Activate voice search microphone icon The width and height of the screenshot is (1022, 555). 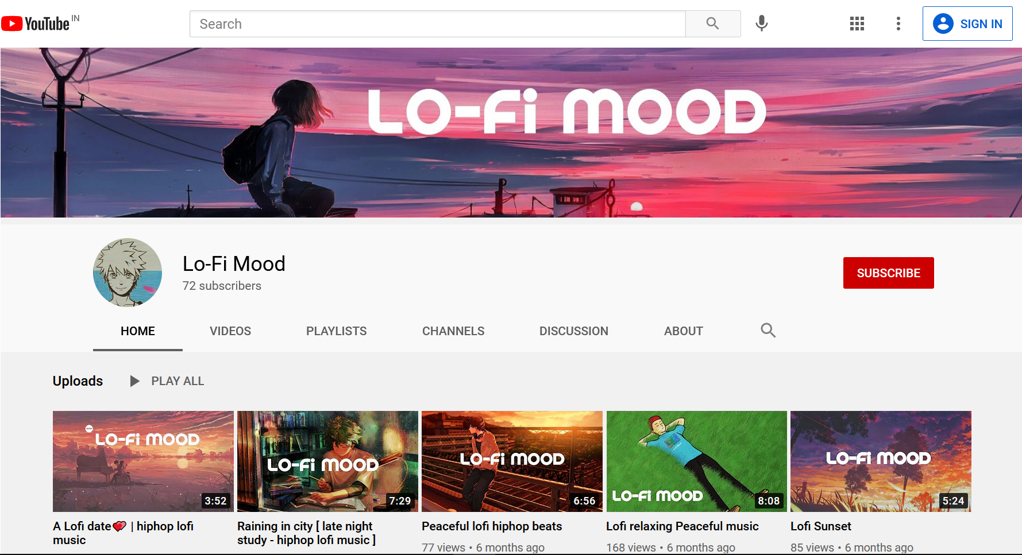[762, 24]
